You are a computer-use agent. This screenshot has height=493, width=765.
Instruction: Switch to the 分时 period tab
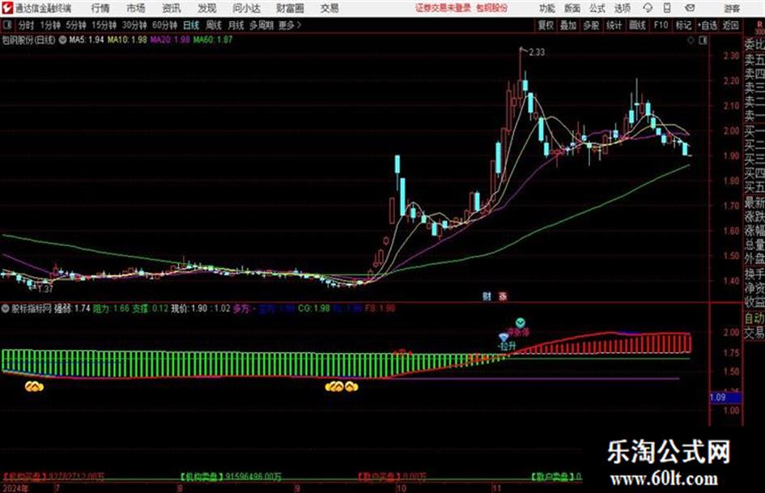point(26,25)
